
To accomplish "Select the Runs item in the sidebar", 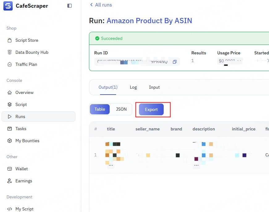I will pos(38,117).
